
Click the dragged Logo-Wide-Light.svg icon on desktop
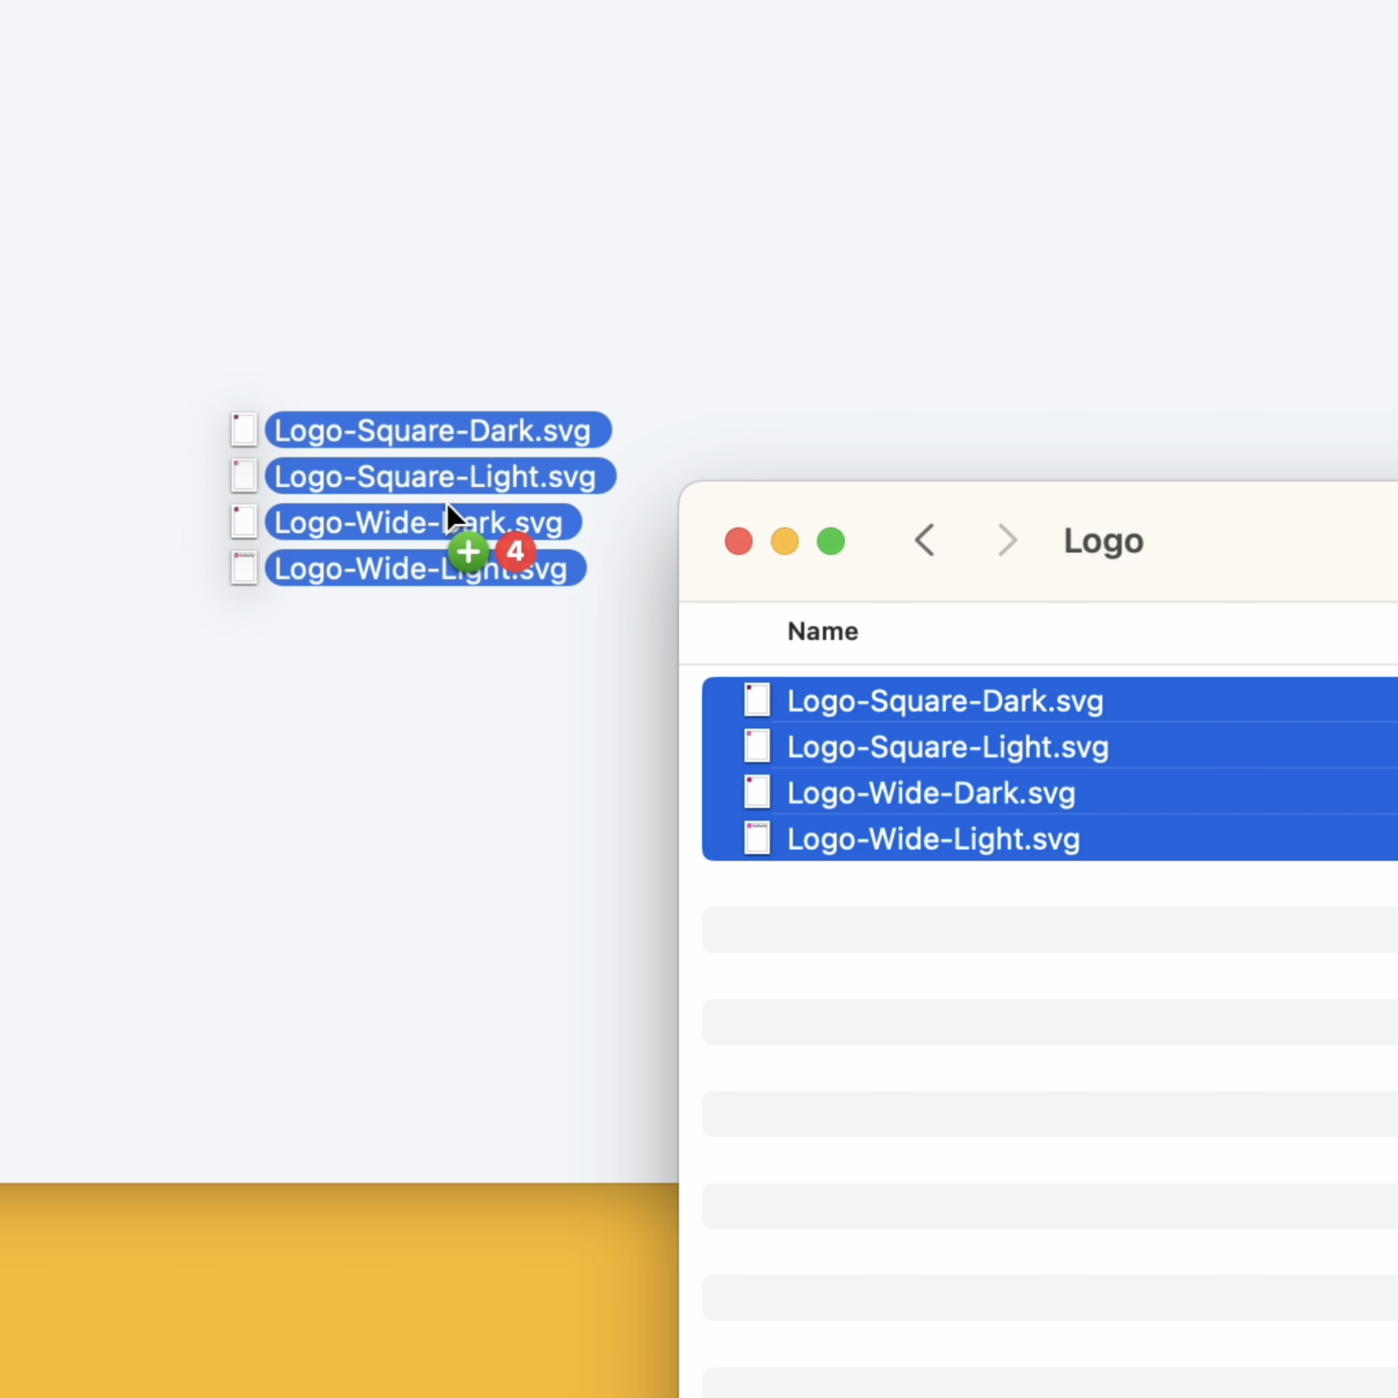(244, 568)
